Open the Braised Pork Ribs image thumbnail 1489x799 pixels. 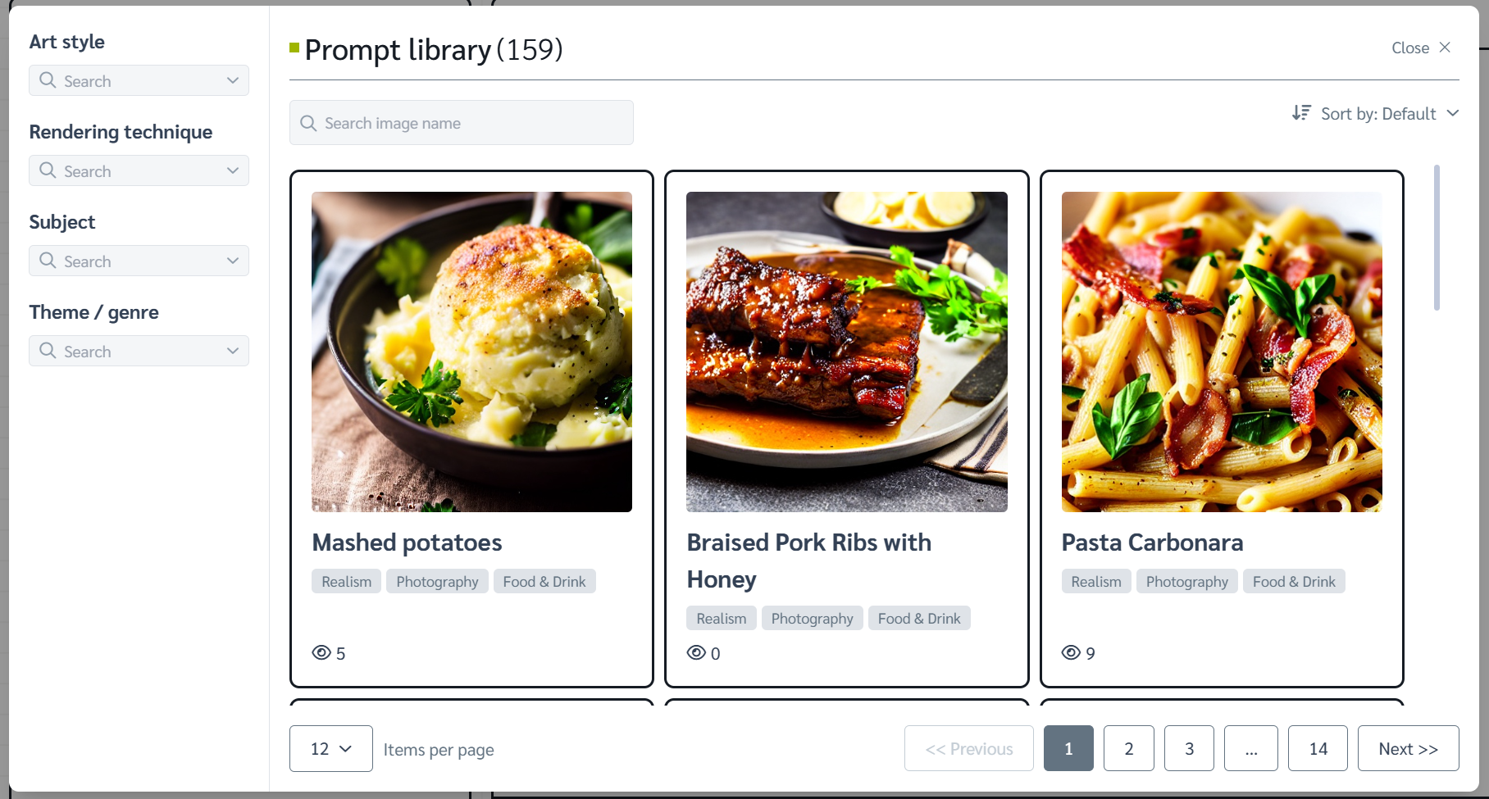(847, 352)
